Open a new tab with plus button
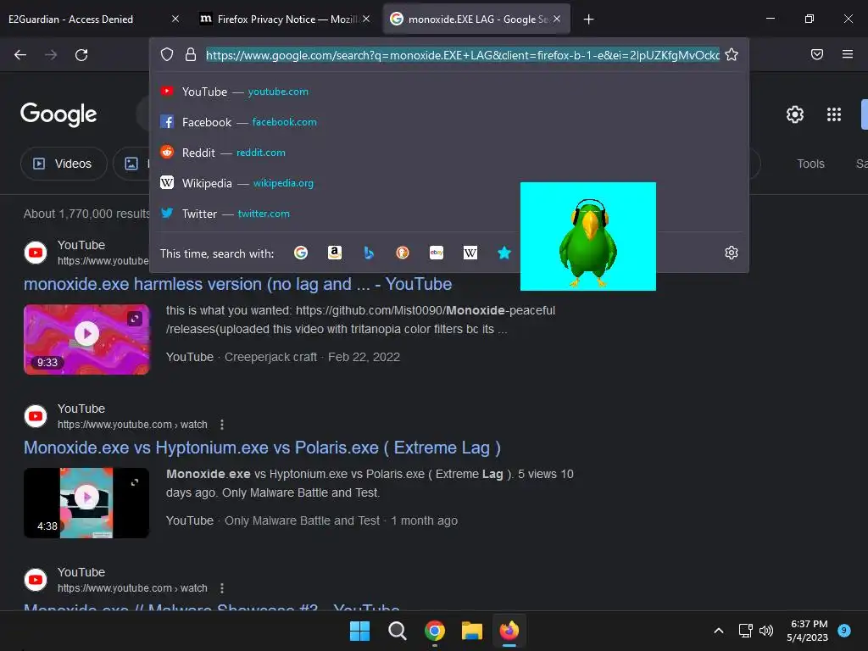 tap(588, 19)
